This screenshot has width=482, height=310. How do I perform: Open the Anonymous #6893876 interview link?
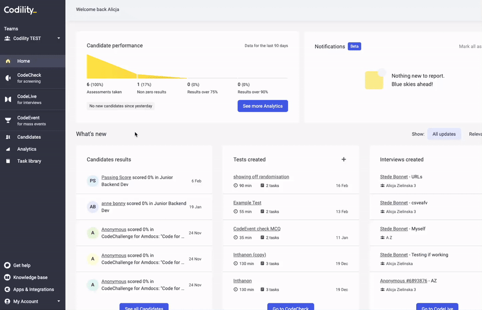point(404,281)
